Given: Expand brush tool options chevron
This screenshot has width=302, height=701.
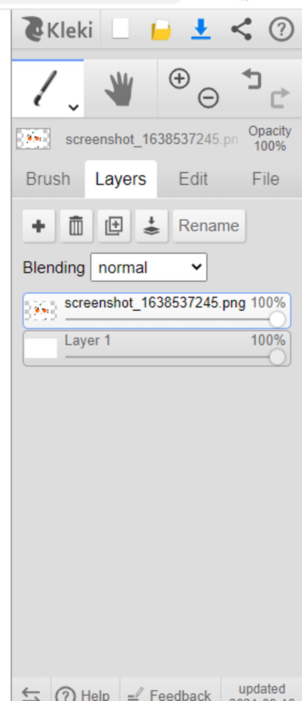Looking at the screenshot, I should pyautogui.click(x=73, y=107).
